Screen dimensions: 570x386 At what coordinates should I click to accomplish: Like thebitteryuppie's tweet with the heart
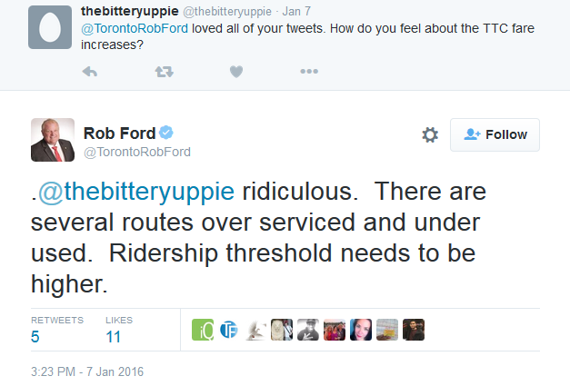(236, 71)
